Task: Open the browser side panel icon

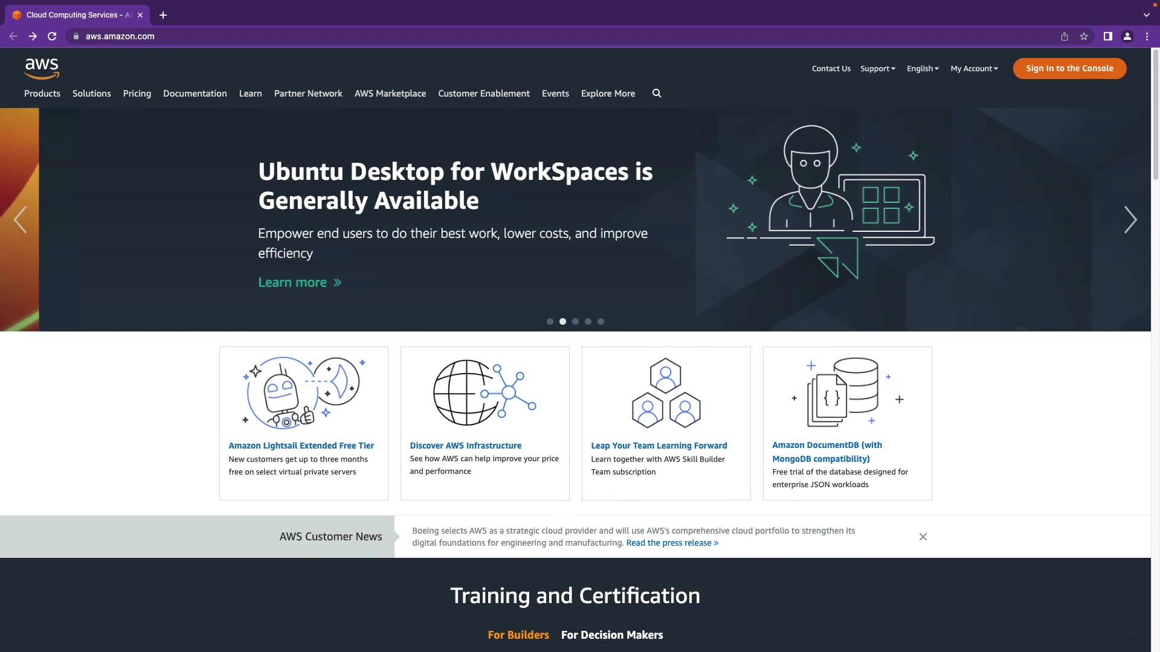Action: [1107, 36]
